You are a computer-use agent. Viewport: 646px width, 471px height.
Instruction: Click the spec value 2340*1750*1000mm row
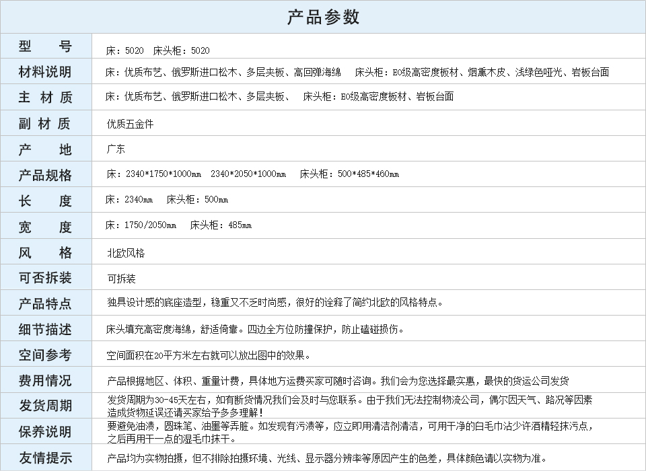(252, 174)
